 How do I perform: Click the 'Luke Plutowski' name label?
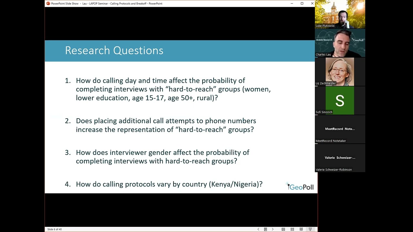325,26
